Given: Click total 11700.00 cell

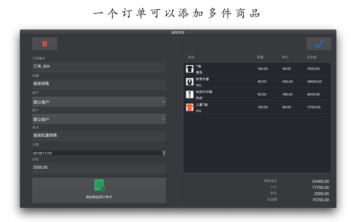Looking at the screenshot, I should point(314,107).
